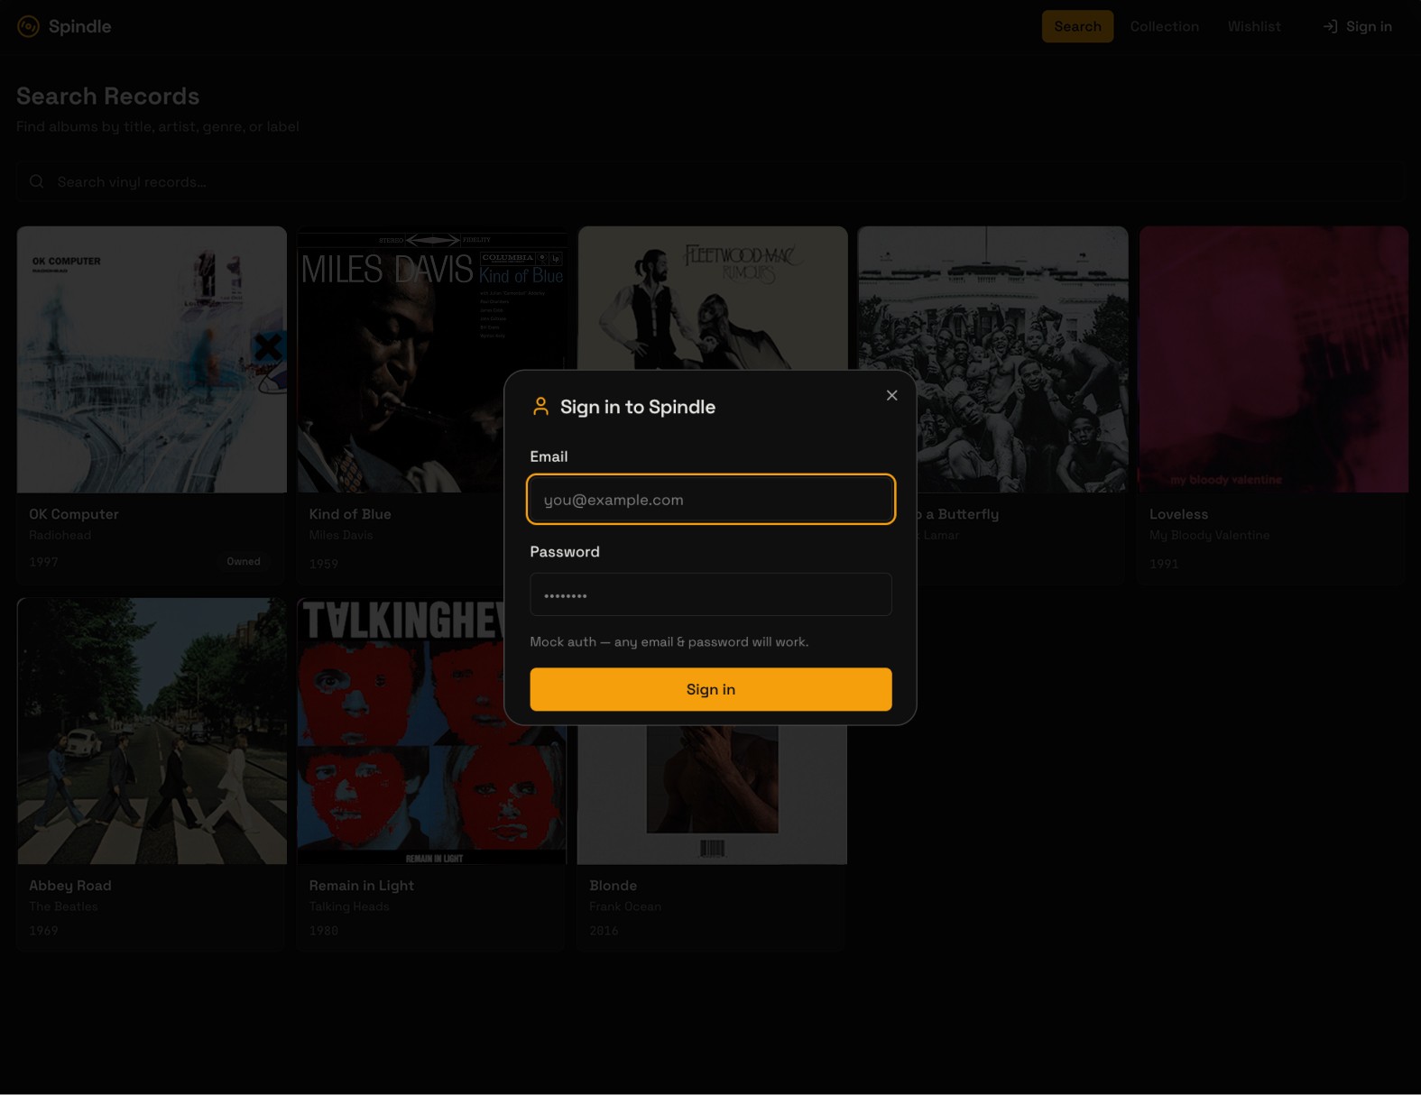Submit with the orange Sign in button
1421x1095 pixels.
711,689
